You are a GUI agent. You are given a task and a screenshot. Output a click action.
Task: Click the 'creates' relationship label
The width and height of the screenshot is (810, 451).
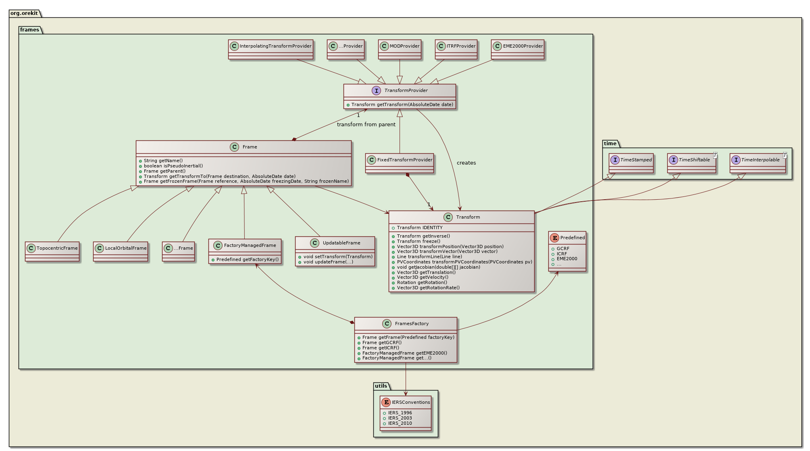click(x=466, y=163)
